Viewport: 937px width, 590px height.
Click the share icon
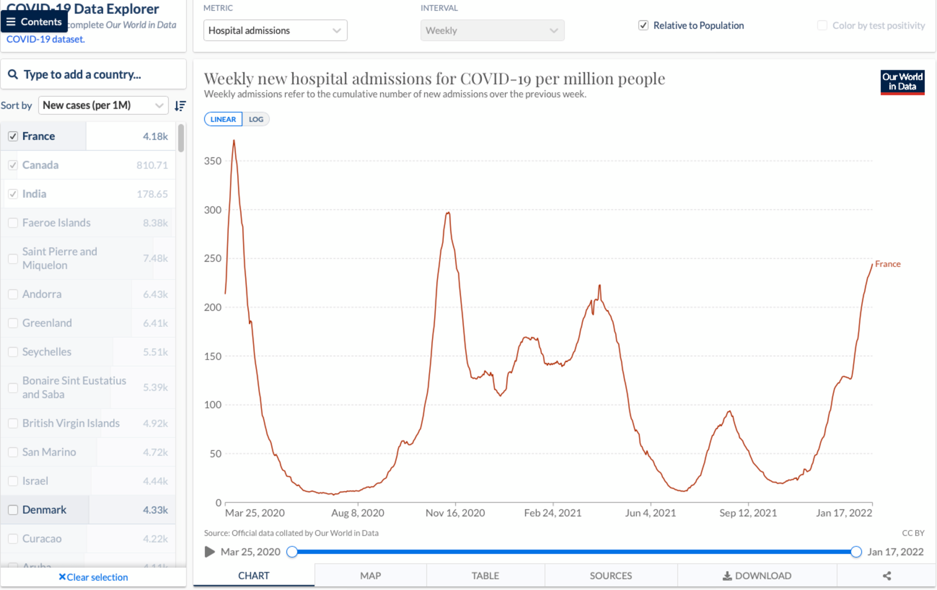point(886,576)
